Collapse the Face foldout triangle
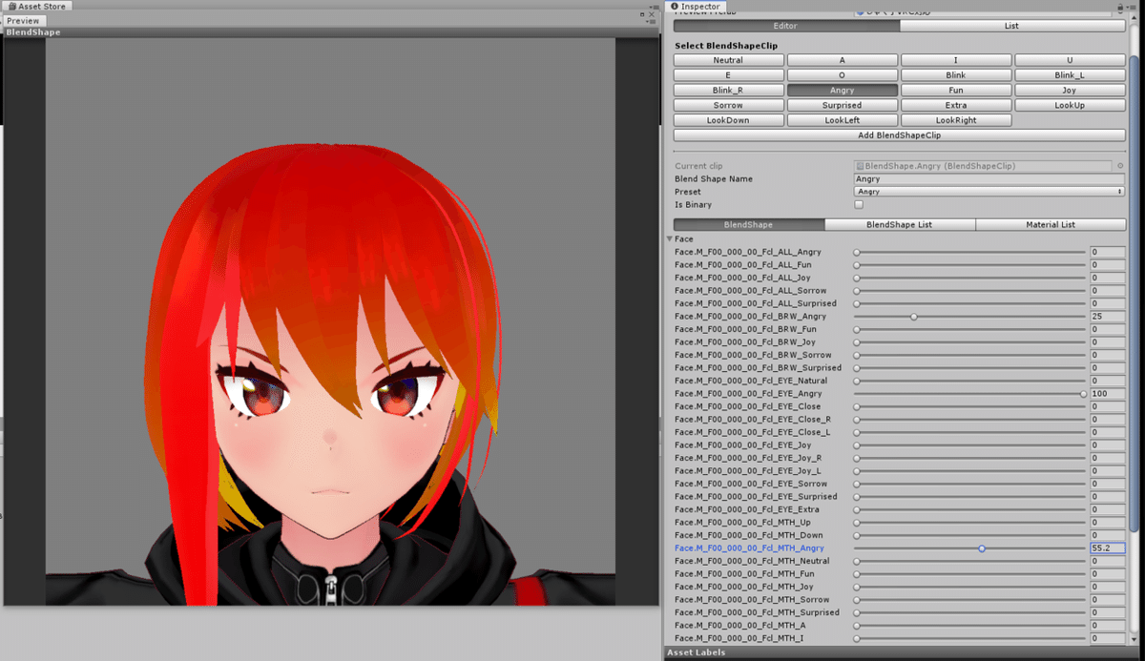1145x661 pixels. [x=670, y=239]
